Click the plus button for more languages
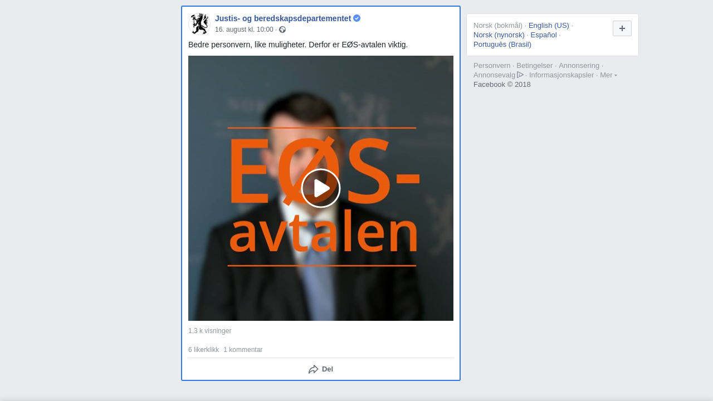 coord(622,28)
